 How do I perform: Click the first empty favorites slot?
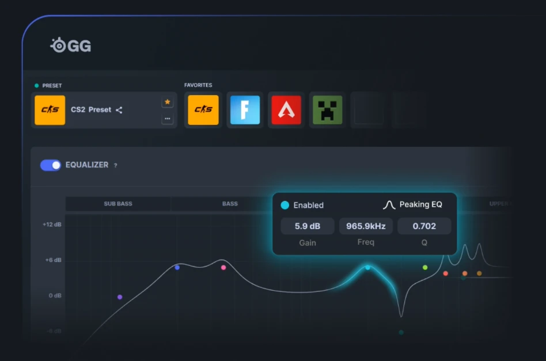point(369,110)
